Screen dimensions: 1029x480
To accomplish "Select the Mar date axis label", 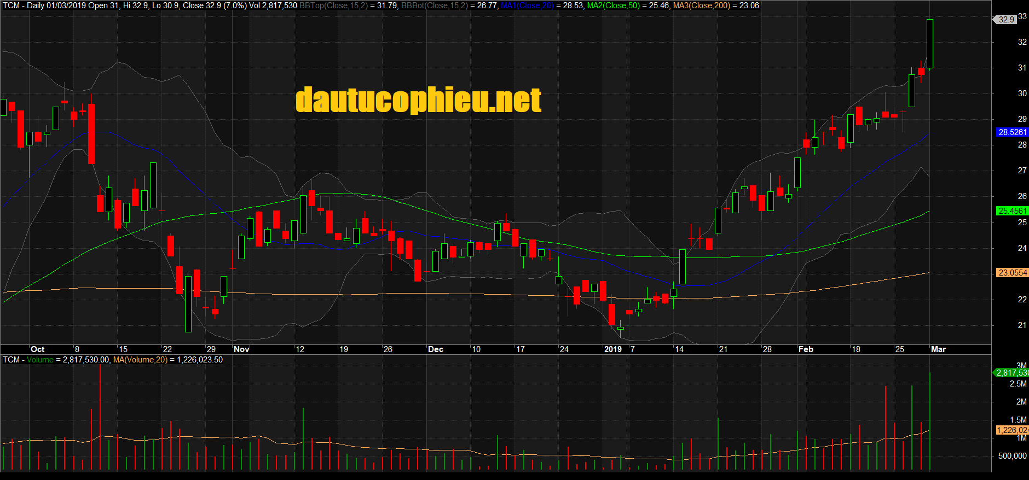I will click(x=938, y=349).
